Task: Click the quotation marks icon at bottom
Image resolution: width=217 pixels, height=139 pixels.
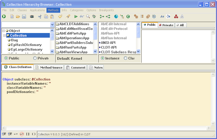Action: 16,134
